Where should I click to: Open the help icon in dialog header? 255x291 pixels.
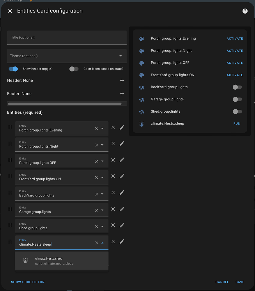[245, 11]
